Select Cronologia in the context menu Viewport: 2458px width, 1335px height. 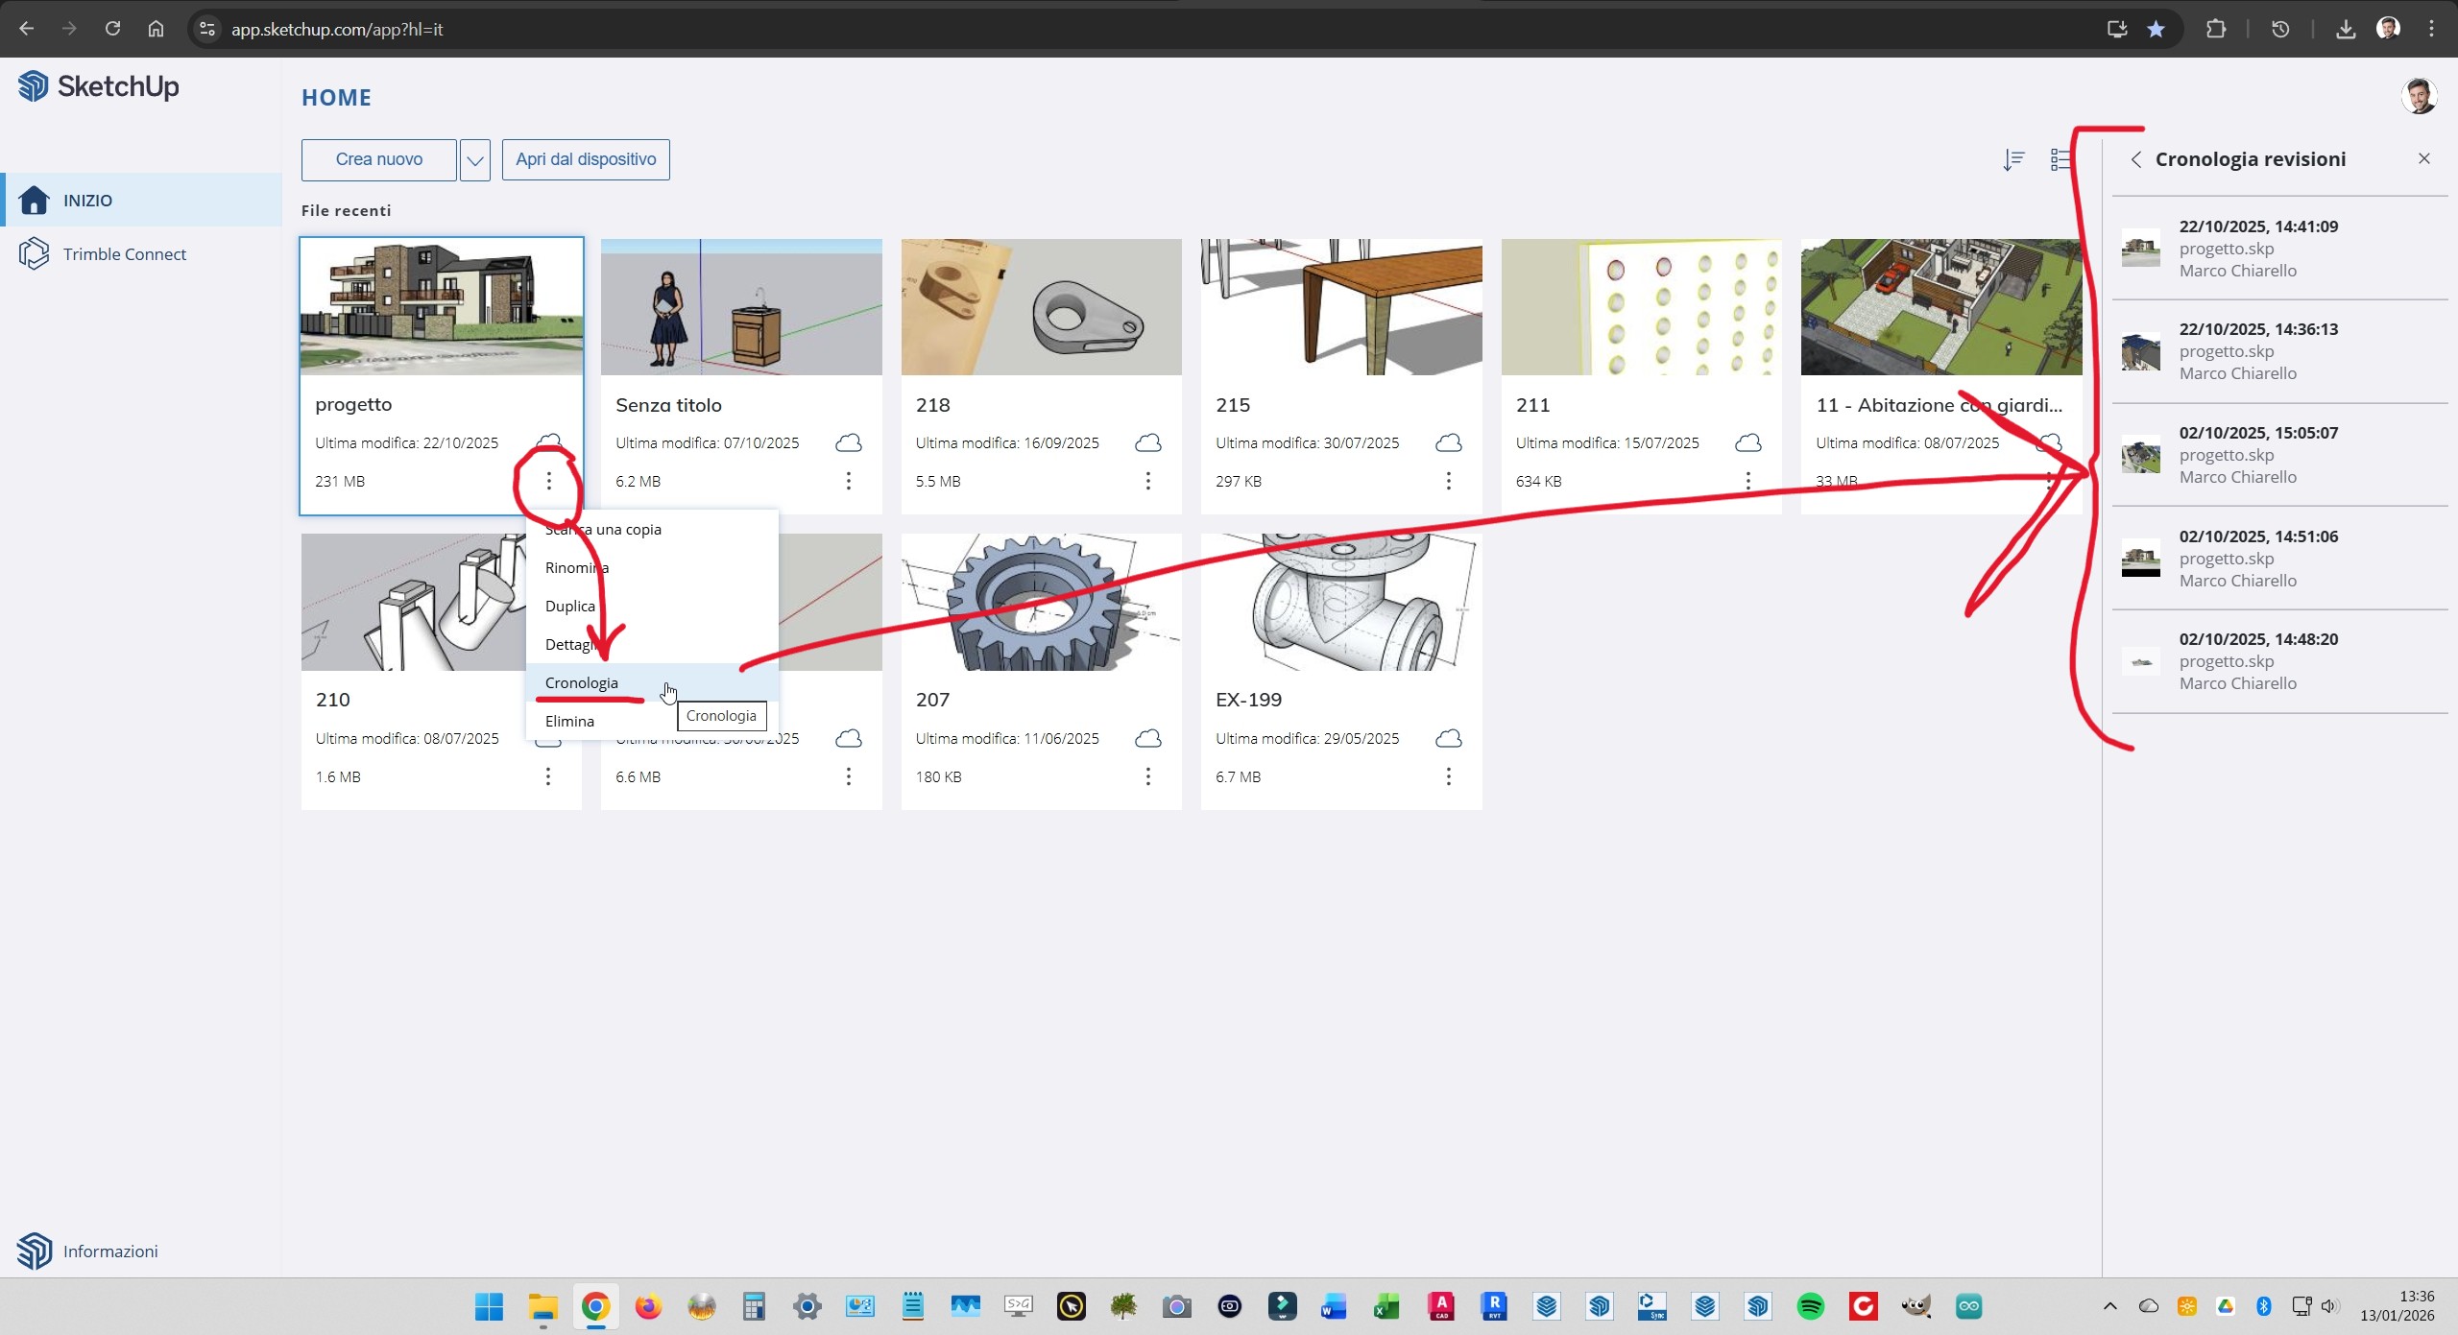pos(581,682)
